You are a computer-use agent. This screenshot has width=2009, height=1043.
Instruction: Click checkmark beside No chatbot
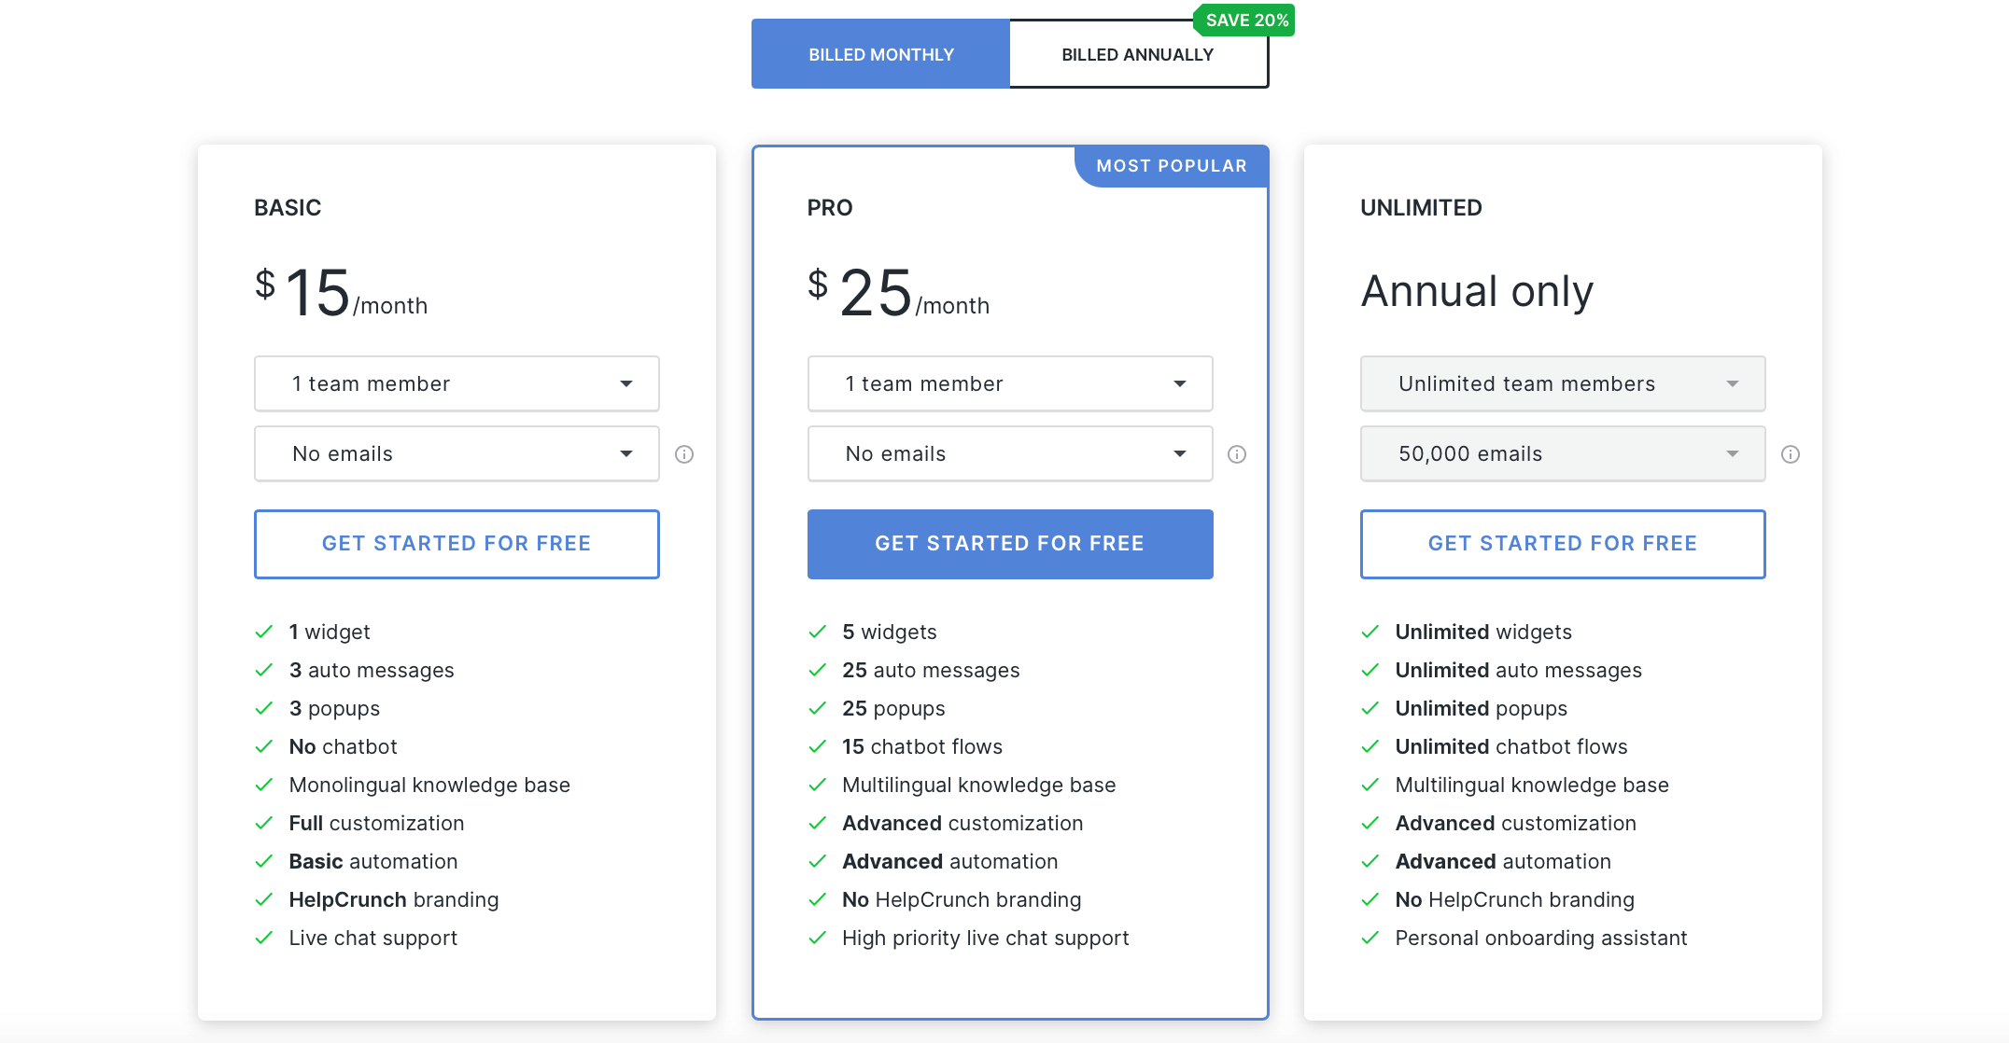click(x=264, y=746)
